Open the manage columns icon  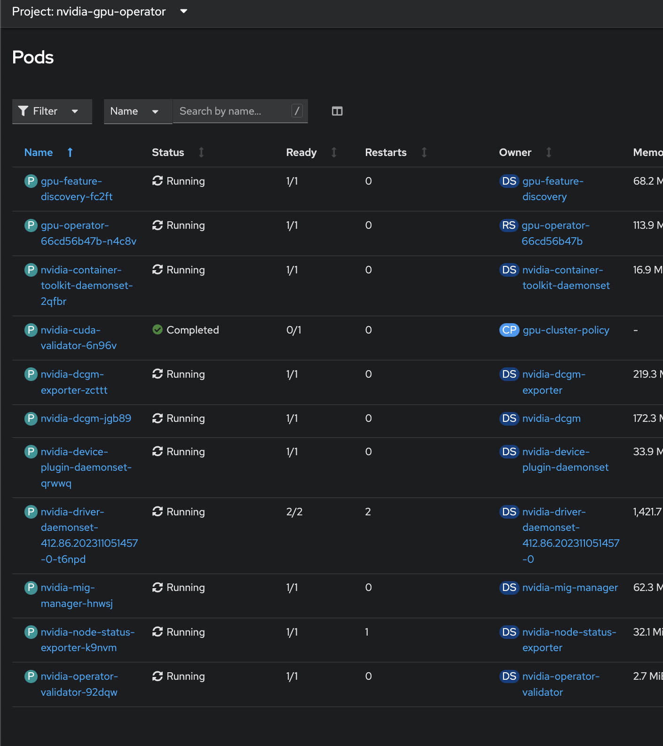click(337, 111)
